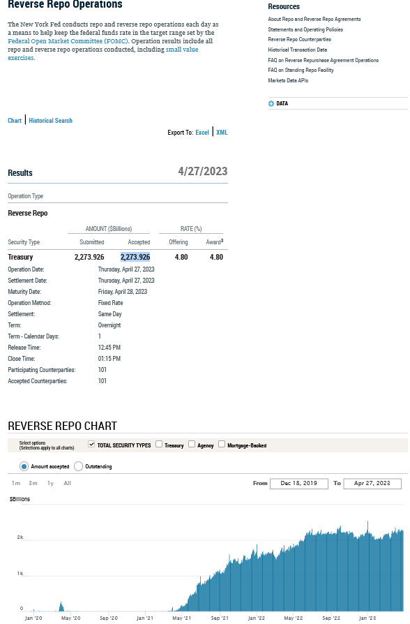410x624 pixels.
Task: Select the Outstanding radio button
Action: (78, 466)
